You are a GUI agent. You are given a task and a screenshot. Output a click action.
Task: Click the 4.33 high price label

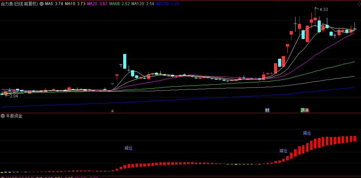click(x=324, y=10)
